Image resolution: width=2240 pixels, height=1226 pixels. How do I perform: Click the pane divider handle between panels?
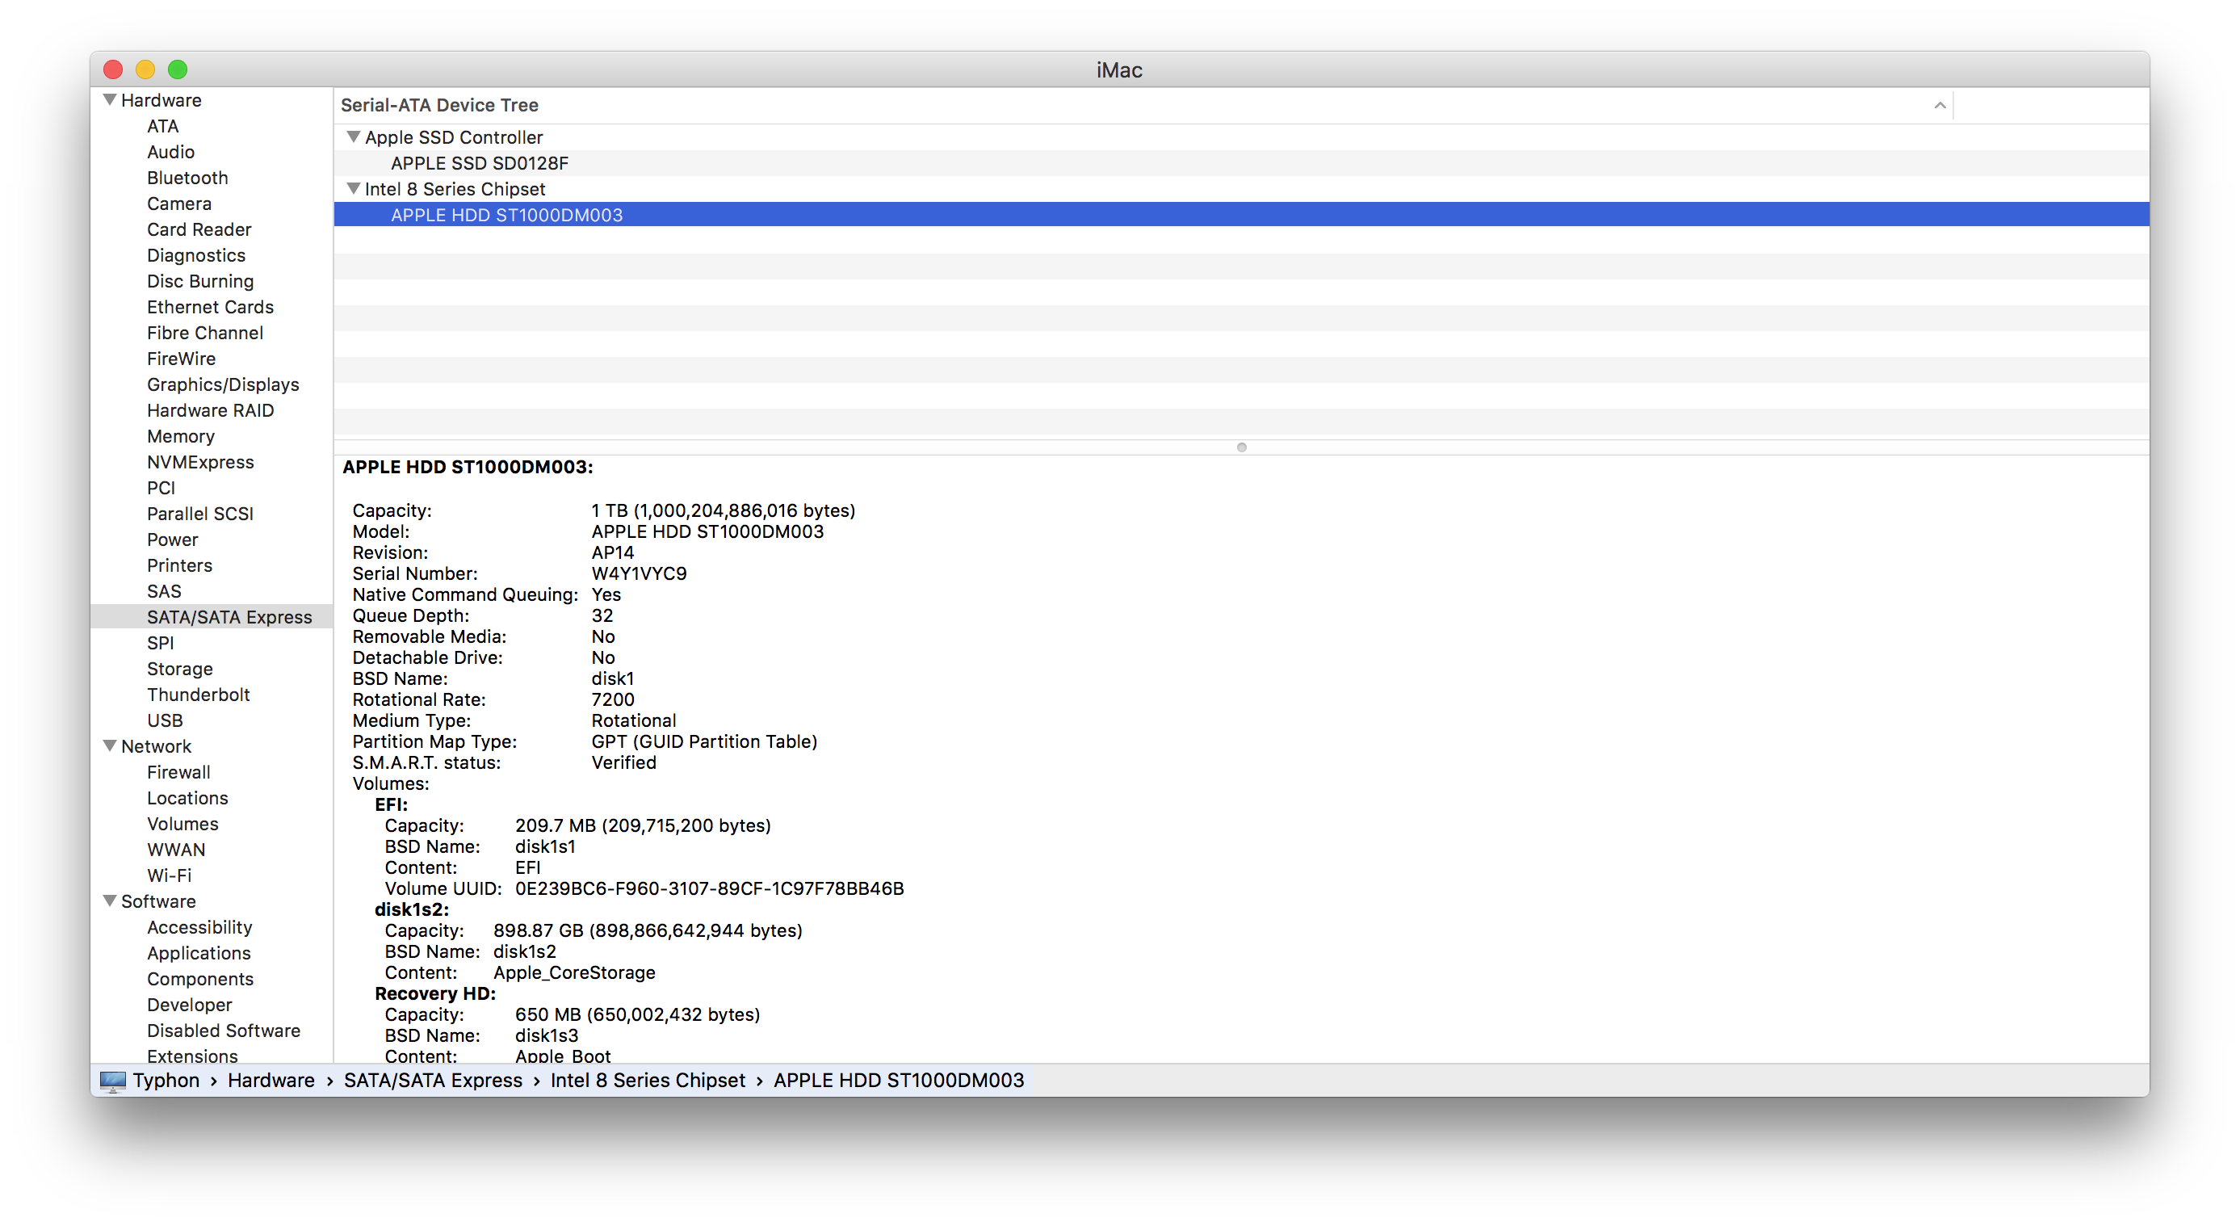coord(1242,447)
